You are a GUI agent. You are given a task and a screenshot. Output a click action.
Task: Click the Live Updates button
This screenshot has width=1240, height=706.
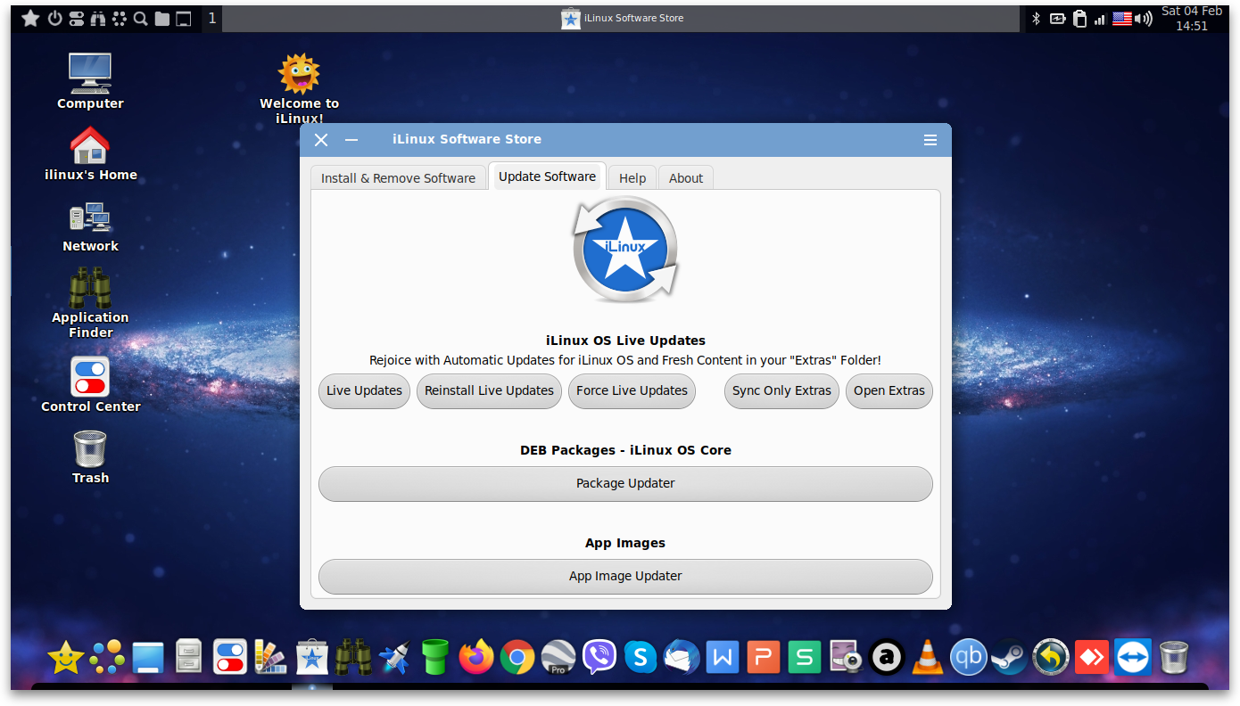[364, 390]
